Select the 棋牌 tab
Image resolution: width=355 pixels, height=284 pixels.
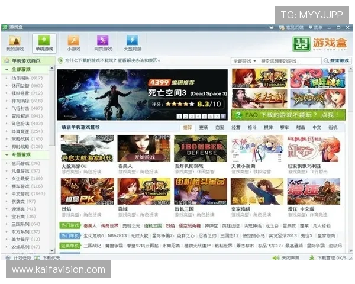(268, 128)
